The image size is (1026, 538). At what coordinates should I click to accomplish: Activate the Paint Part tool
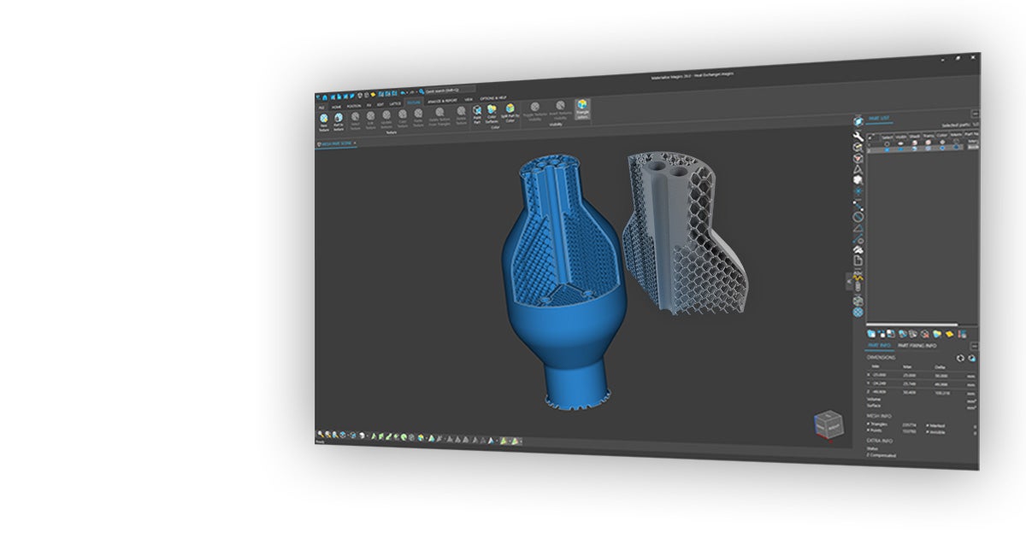tap(477, 110)
